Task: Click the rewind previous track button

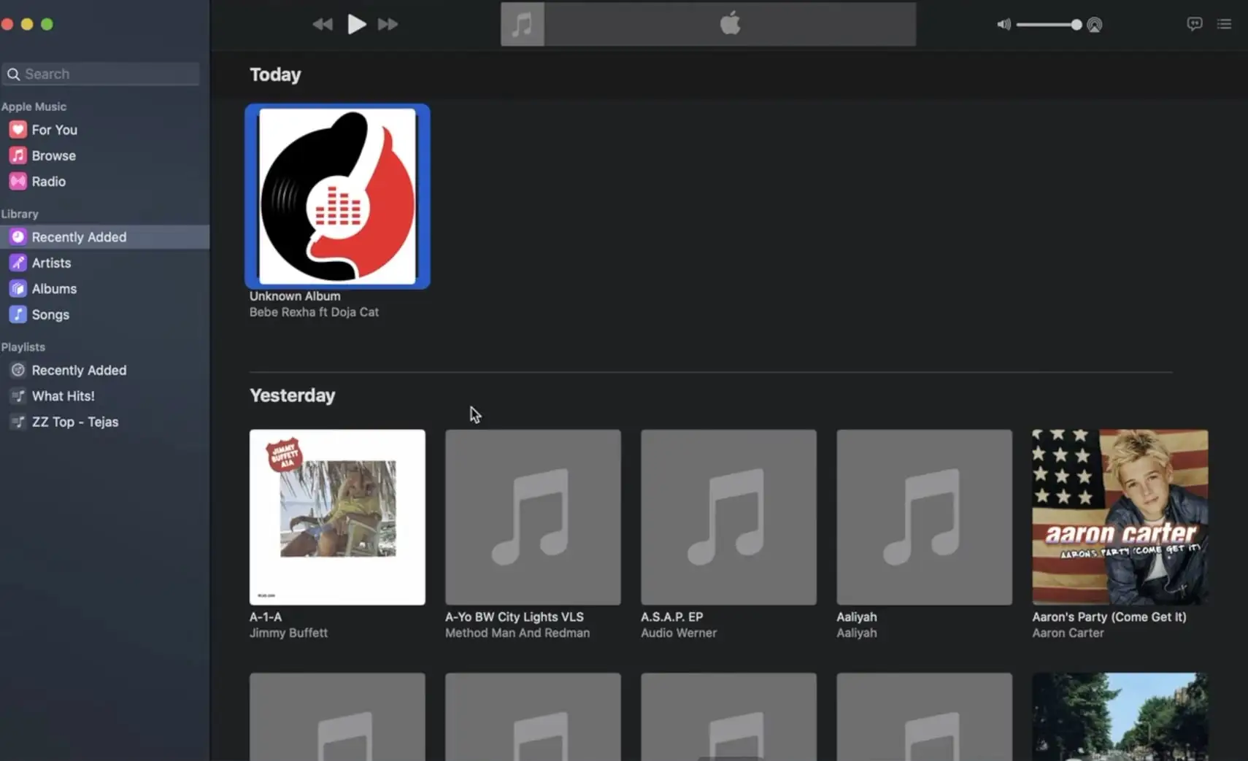Action: [x=322, y=25]
